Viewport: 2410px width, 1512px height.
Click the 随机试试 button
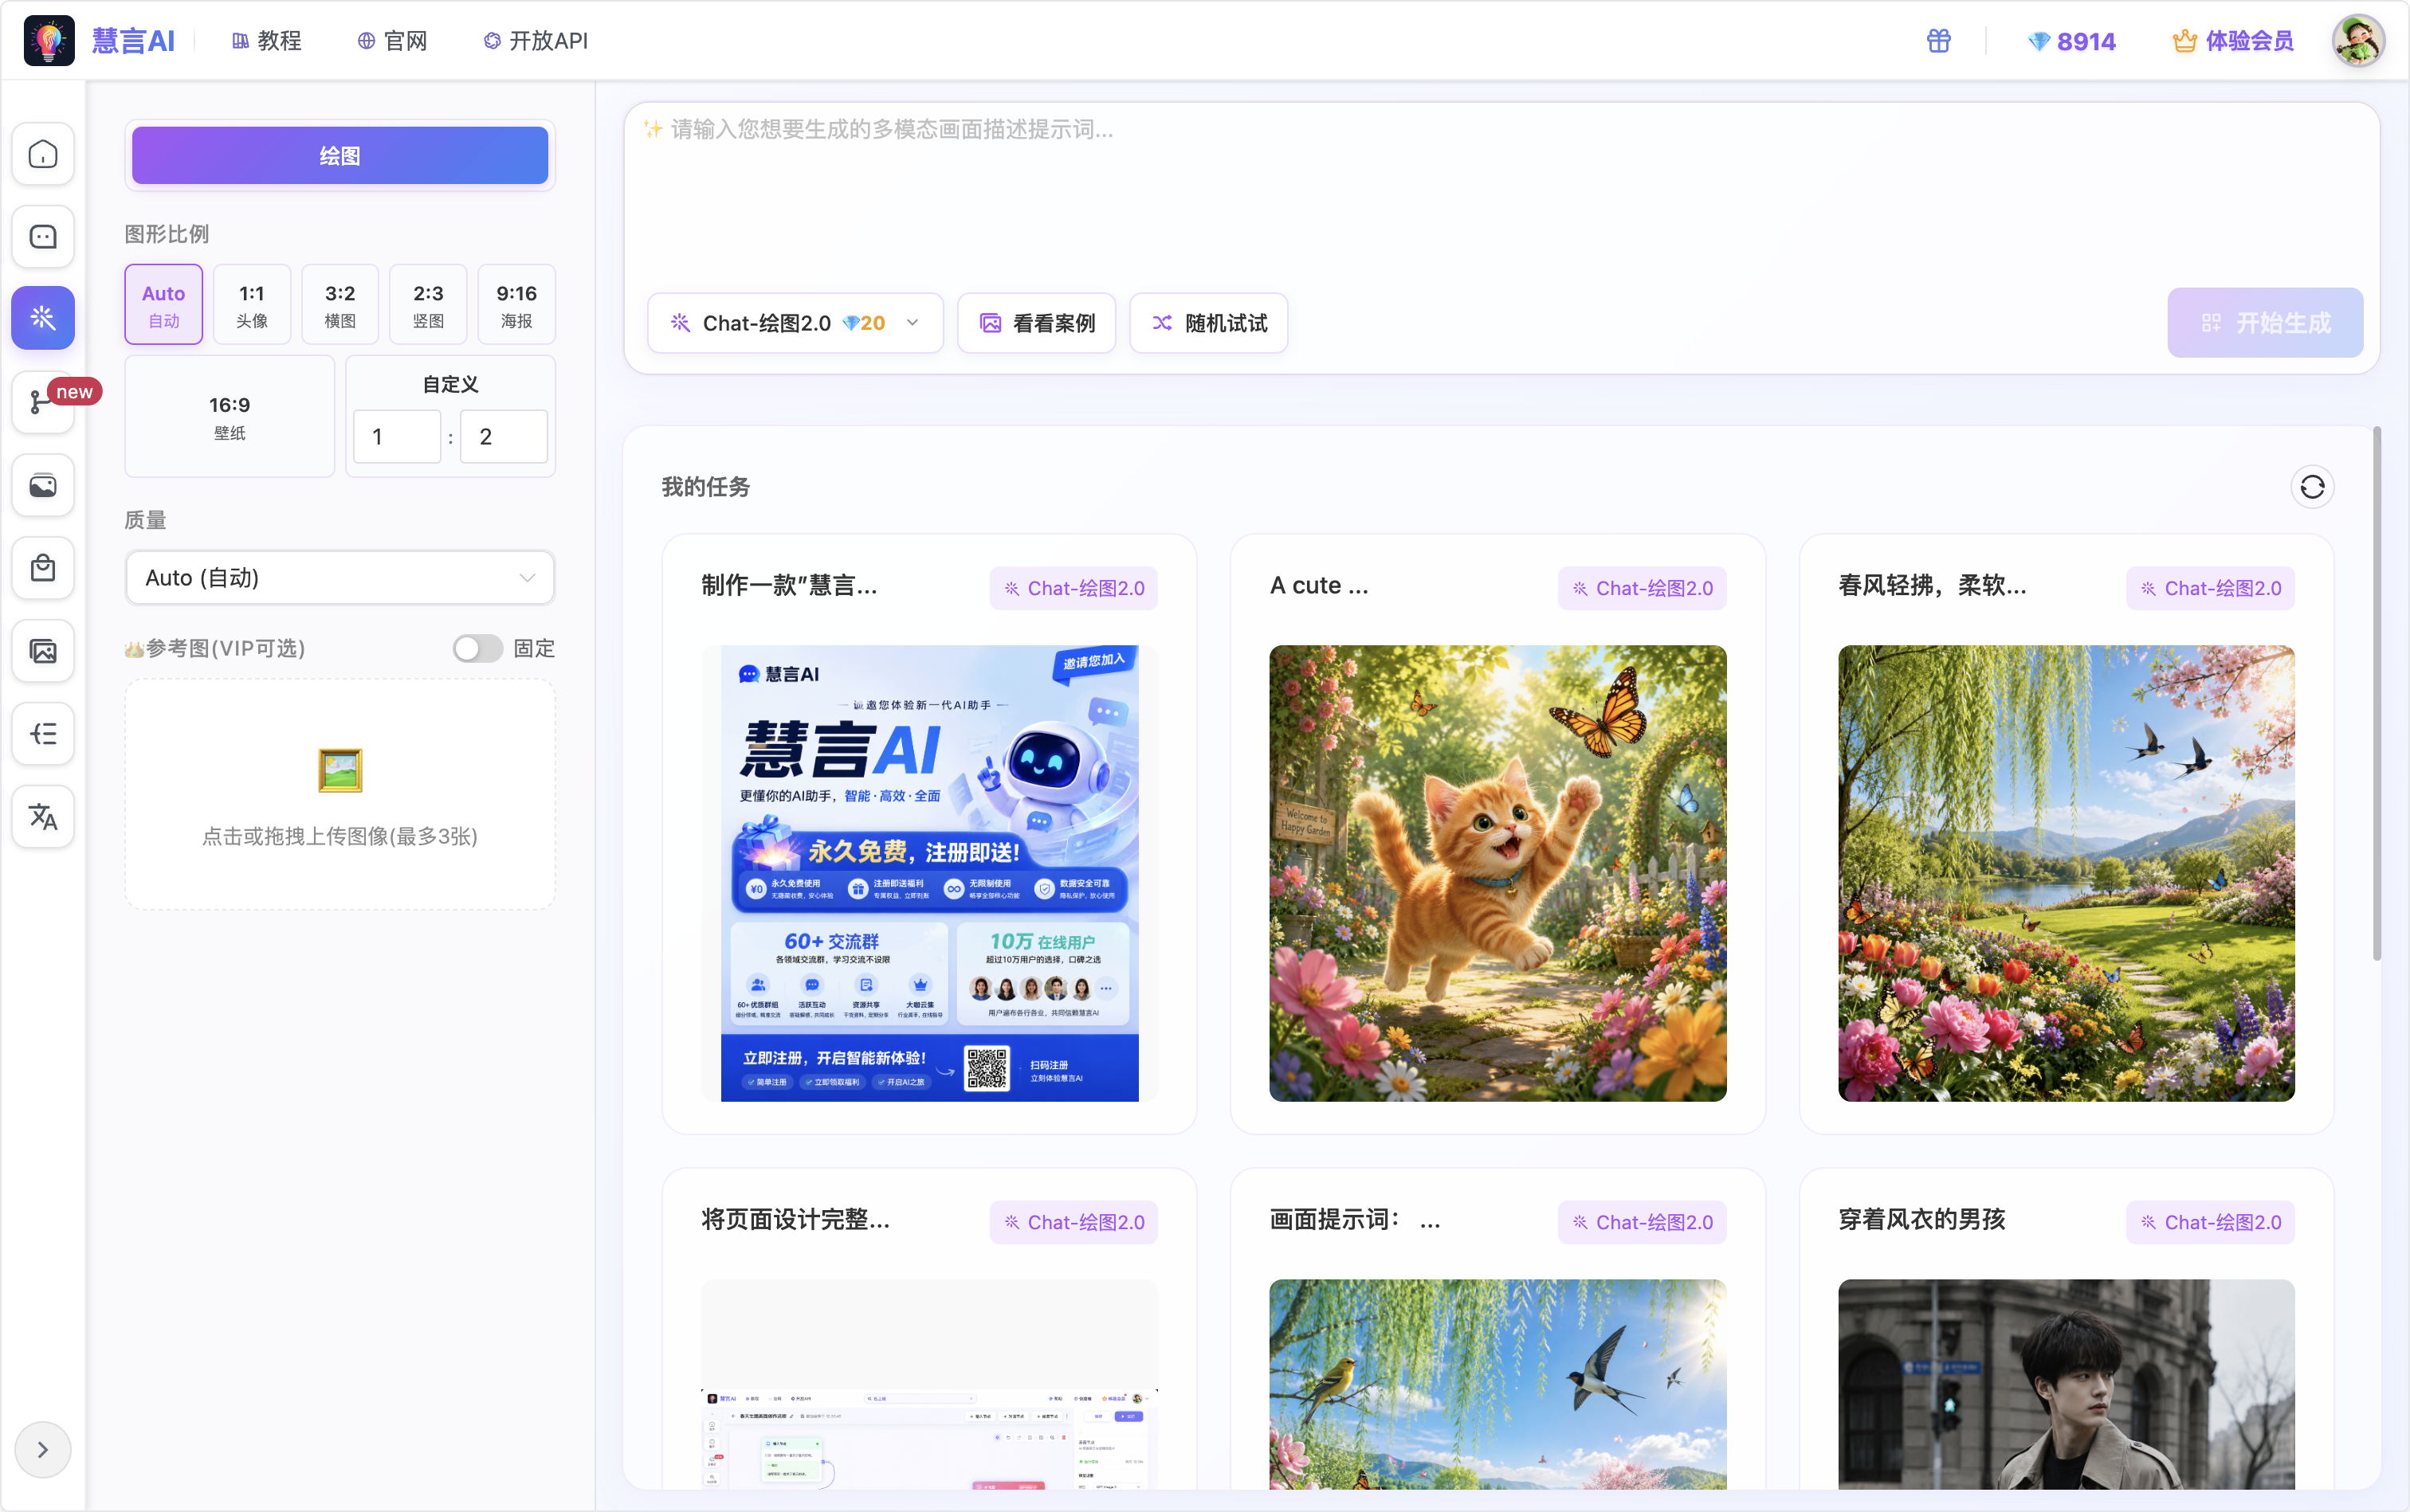1208,323
